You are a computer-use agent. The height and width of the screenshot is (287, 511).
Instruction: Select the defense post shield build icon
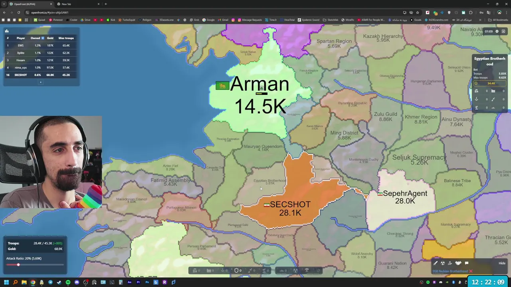point(236,271)
